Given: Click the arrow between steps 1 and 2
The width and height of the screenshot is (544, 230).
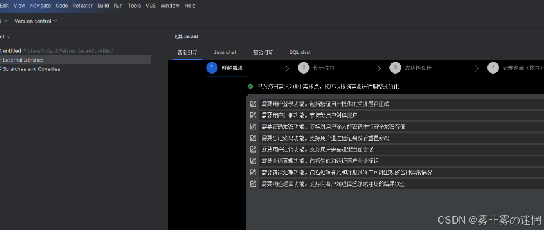Looking at the screenshot, I should pyautogui.click(x=287, y=68).
